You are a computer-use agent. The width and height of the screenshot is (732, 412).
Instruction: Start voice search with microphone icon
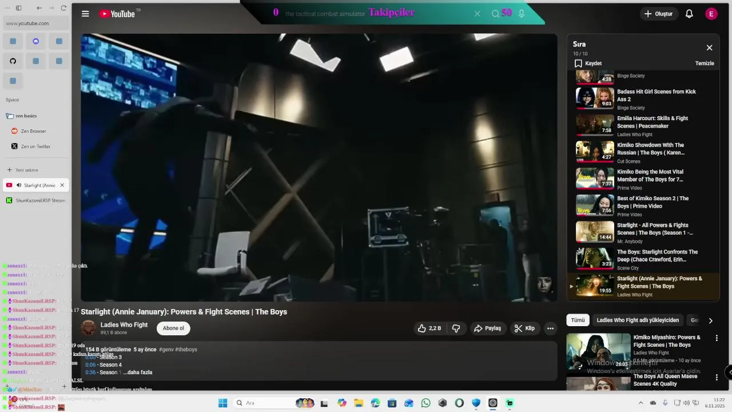tap(522, 14)
